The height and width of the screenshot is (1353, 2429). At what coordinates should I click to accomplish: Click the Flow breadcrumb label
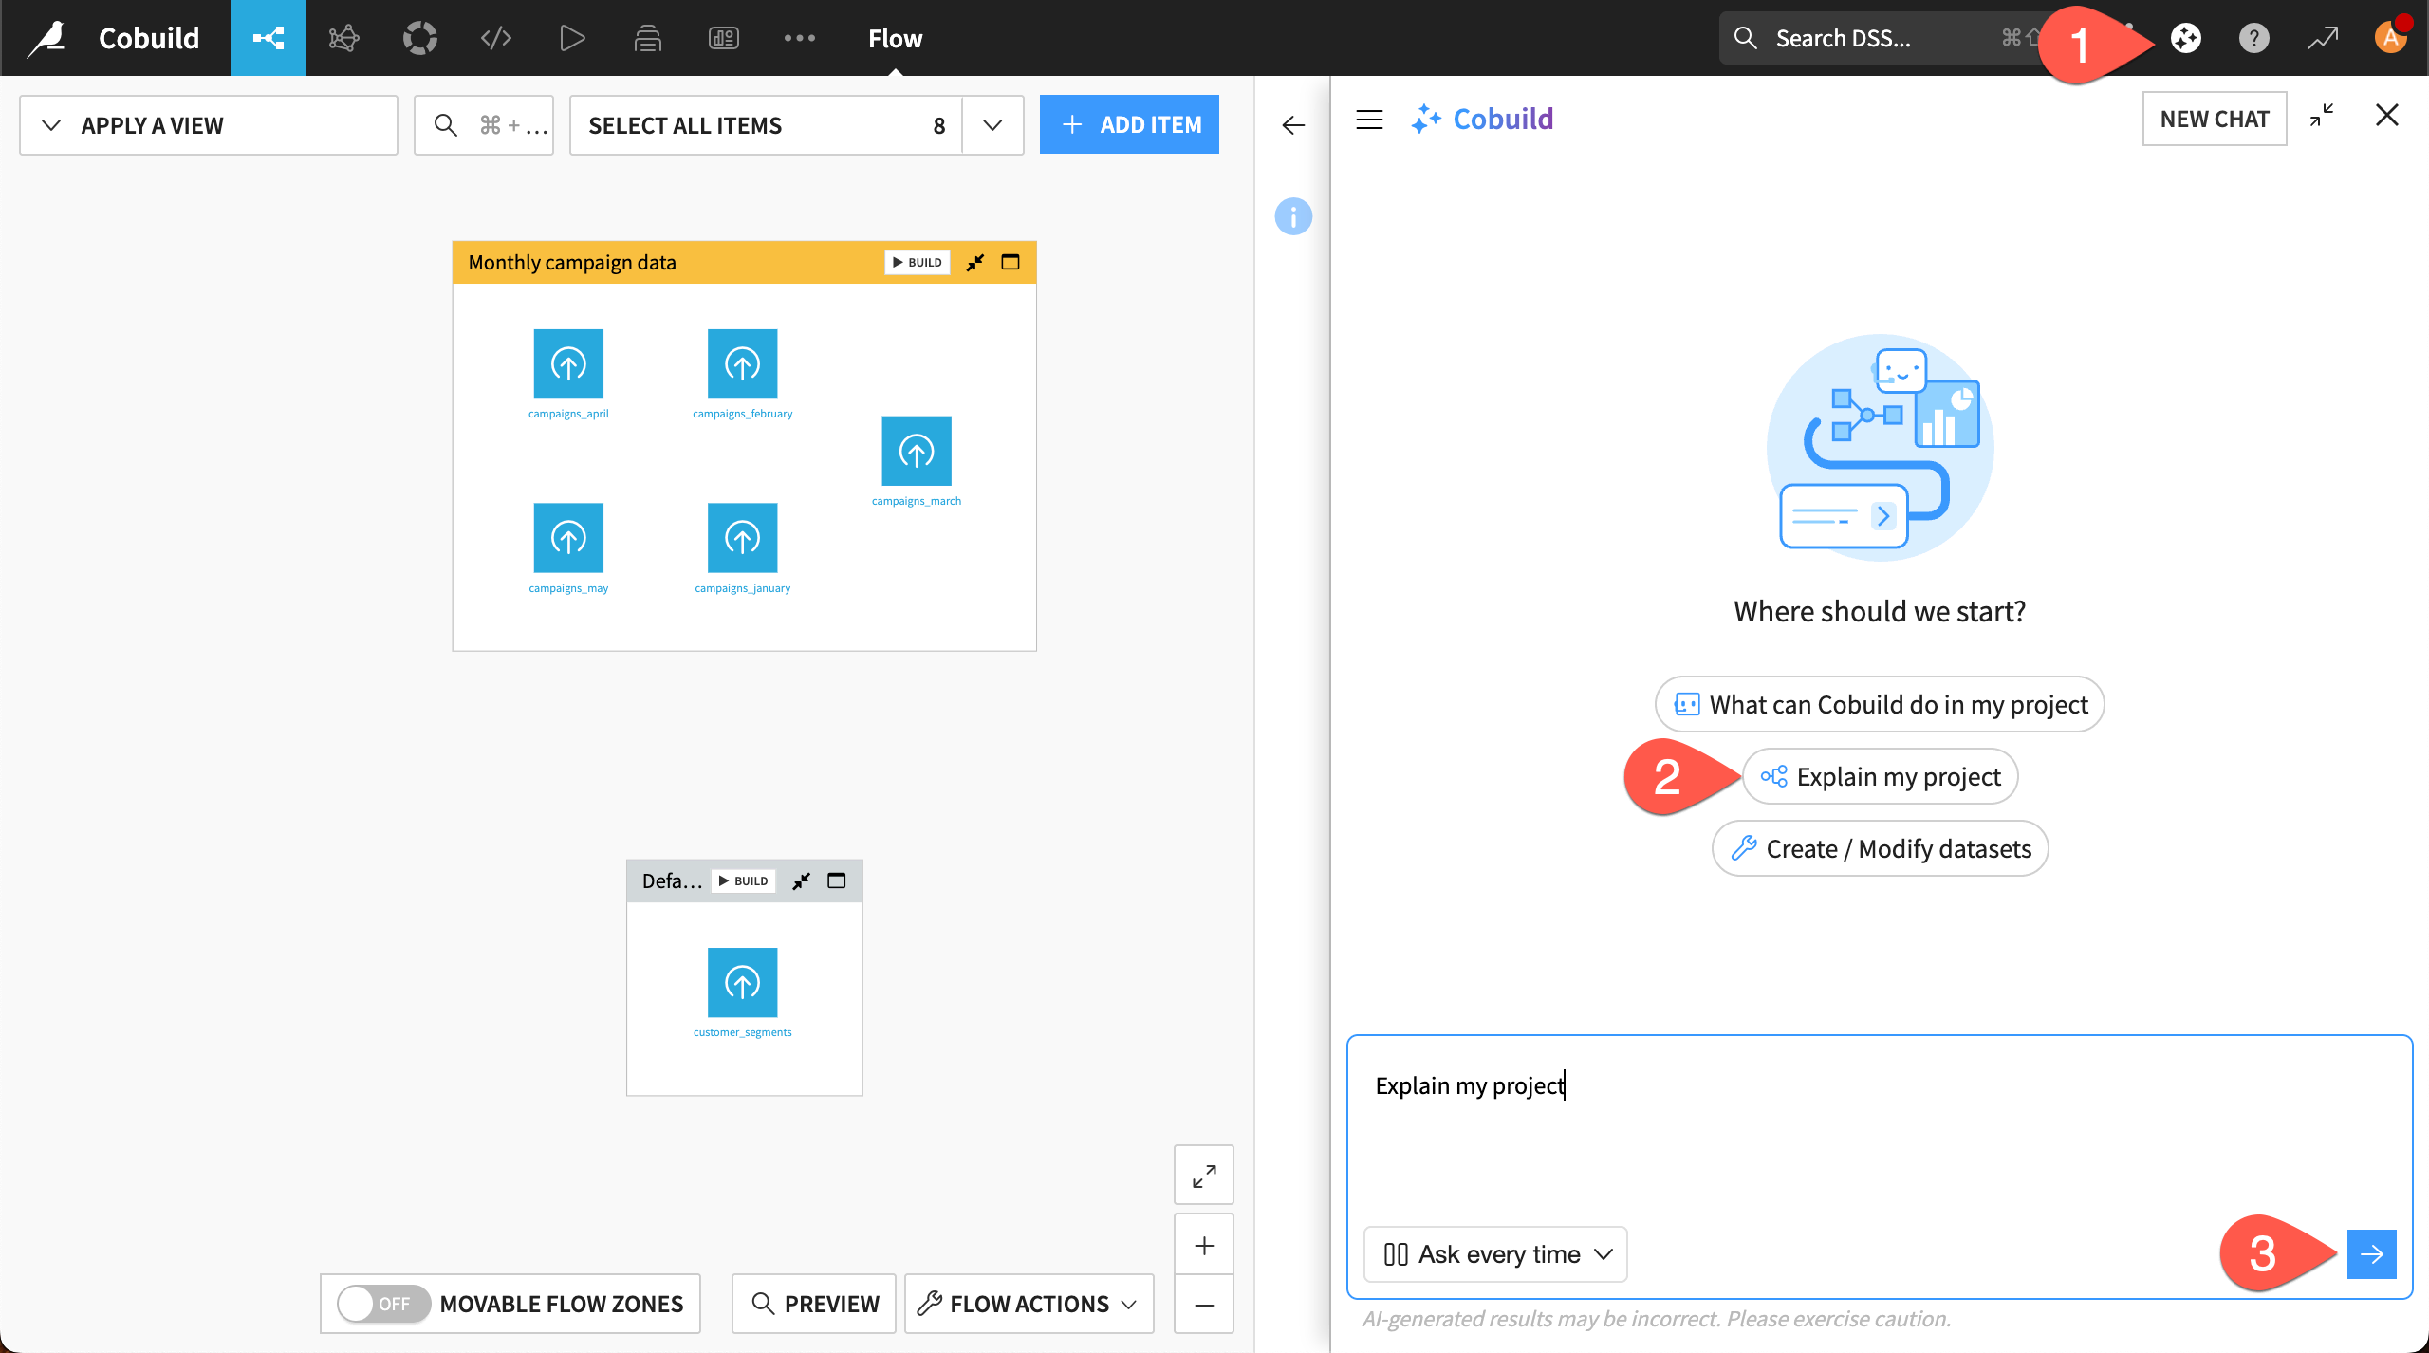(x=895, y=38)
